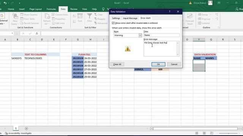The width and height of the screenshot is (243, 136).
Task: Select the Error Alert tab
Action: tap(145, 18)
